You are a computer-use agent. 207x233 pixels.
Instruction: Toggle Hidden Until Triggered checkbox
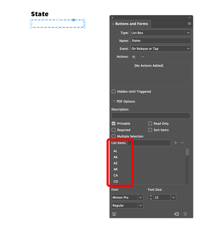pyautogui.click(x=113, y=91)
